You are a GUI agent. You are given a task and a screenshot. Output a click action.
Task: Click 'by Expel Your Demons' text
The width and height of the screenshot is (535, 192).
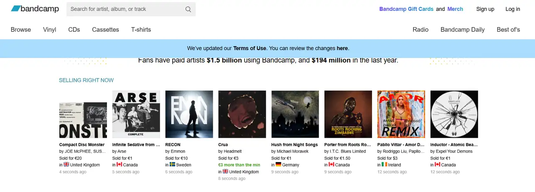[451, 152]
